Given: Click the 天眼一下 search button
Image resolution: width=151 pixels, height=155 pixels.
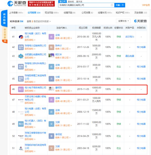Looking at the screenshot, I should [120, 5].
